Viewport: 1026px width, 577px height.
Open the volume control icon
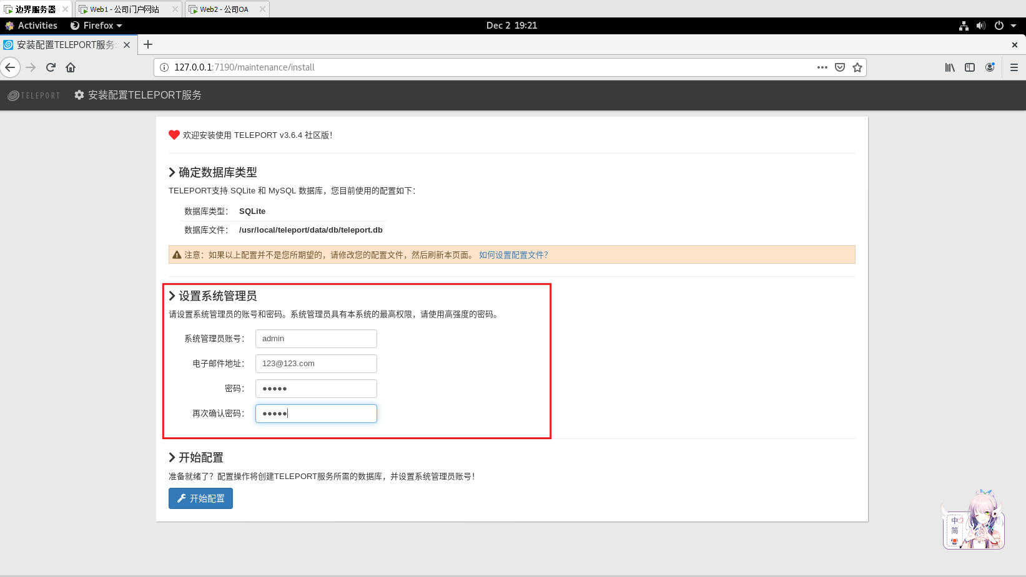(981, 26)
